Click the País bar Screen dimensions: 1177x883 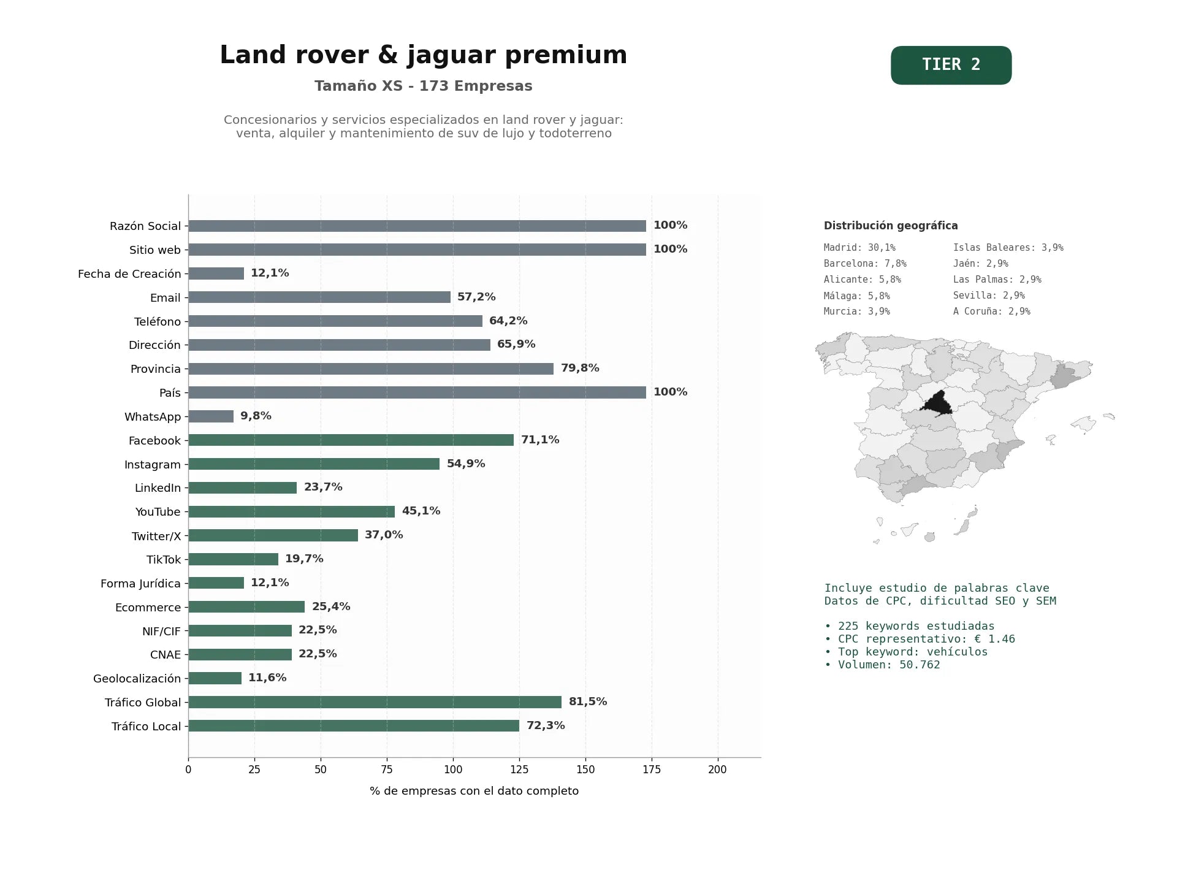pyautogui.click(x=417, y=392)
